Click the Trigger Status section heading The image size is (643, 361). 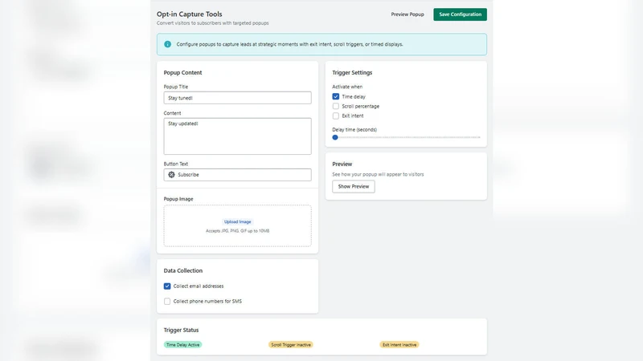click(181, 330)
